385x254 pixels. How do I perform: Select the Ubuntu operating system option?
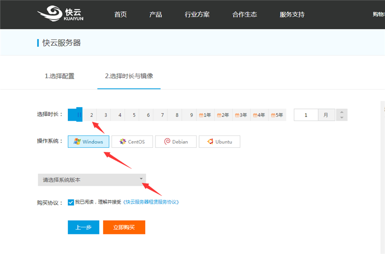click(x=219, y=142)
